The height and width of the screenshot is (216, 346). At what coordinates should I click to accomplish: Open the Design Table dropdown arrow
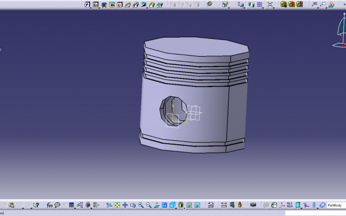click(x=75, y=208)
